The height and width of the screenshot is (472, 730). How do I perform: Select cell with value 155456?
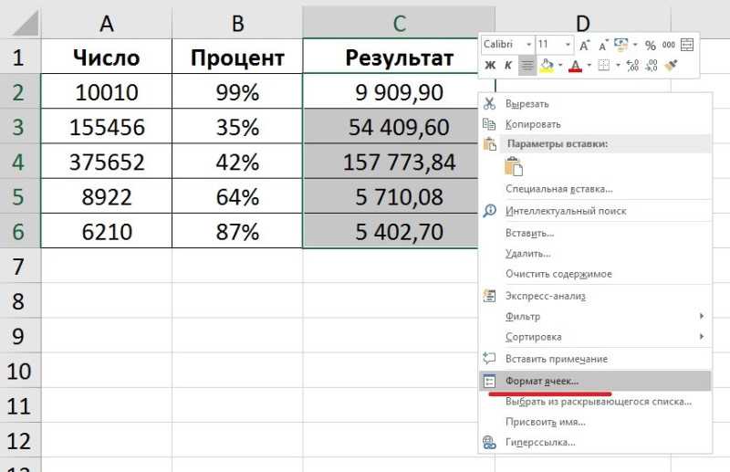(107, 127)
